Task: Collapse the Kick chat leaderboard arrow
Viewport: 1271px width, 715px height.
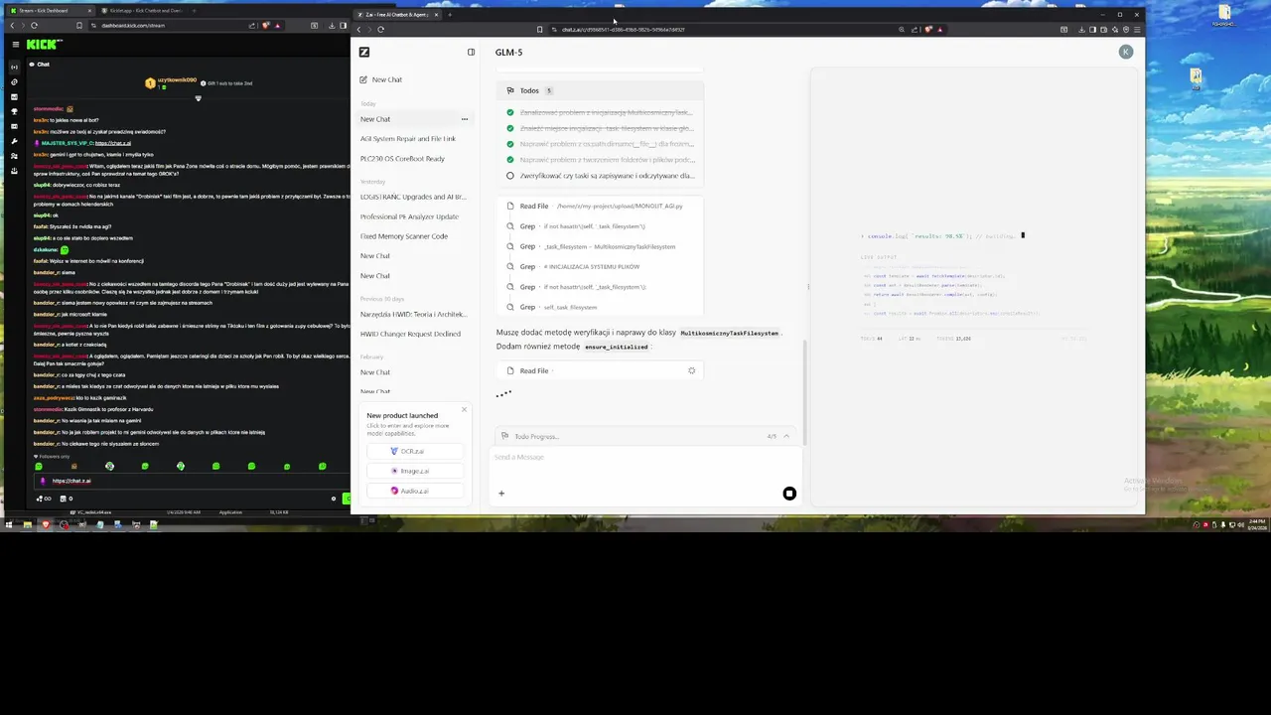Action: (198, 98)
